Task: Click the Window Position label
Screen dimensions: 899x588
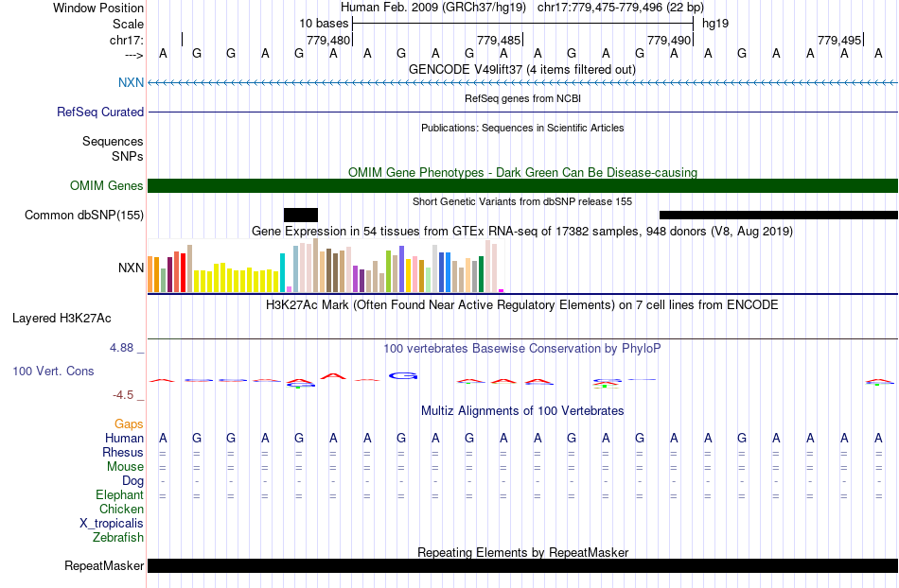Action: tap(98, 8)
